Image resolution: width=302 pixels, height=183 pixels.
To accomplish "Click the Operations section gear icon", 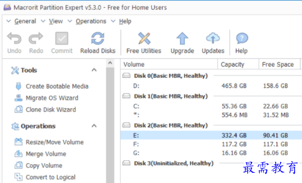I will click(15, 126).
